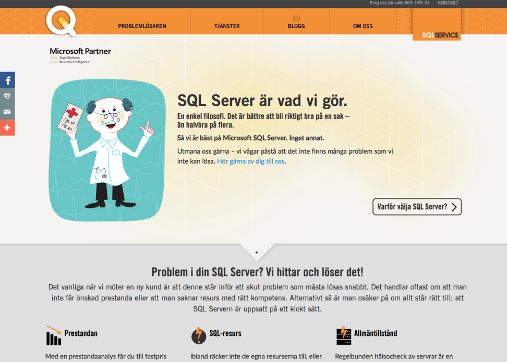
Task: Click the doctor cartoon illustration
Action: (x=107, y=150)
